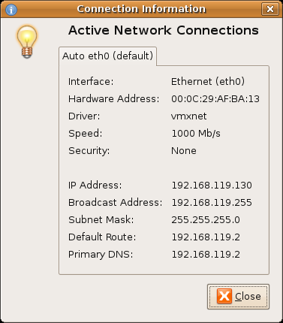Click the yellow light bulb icon
This screenshot has height=323, width=283.
(27, 42)
